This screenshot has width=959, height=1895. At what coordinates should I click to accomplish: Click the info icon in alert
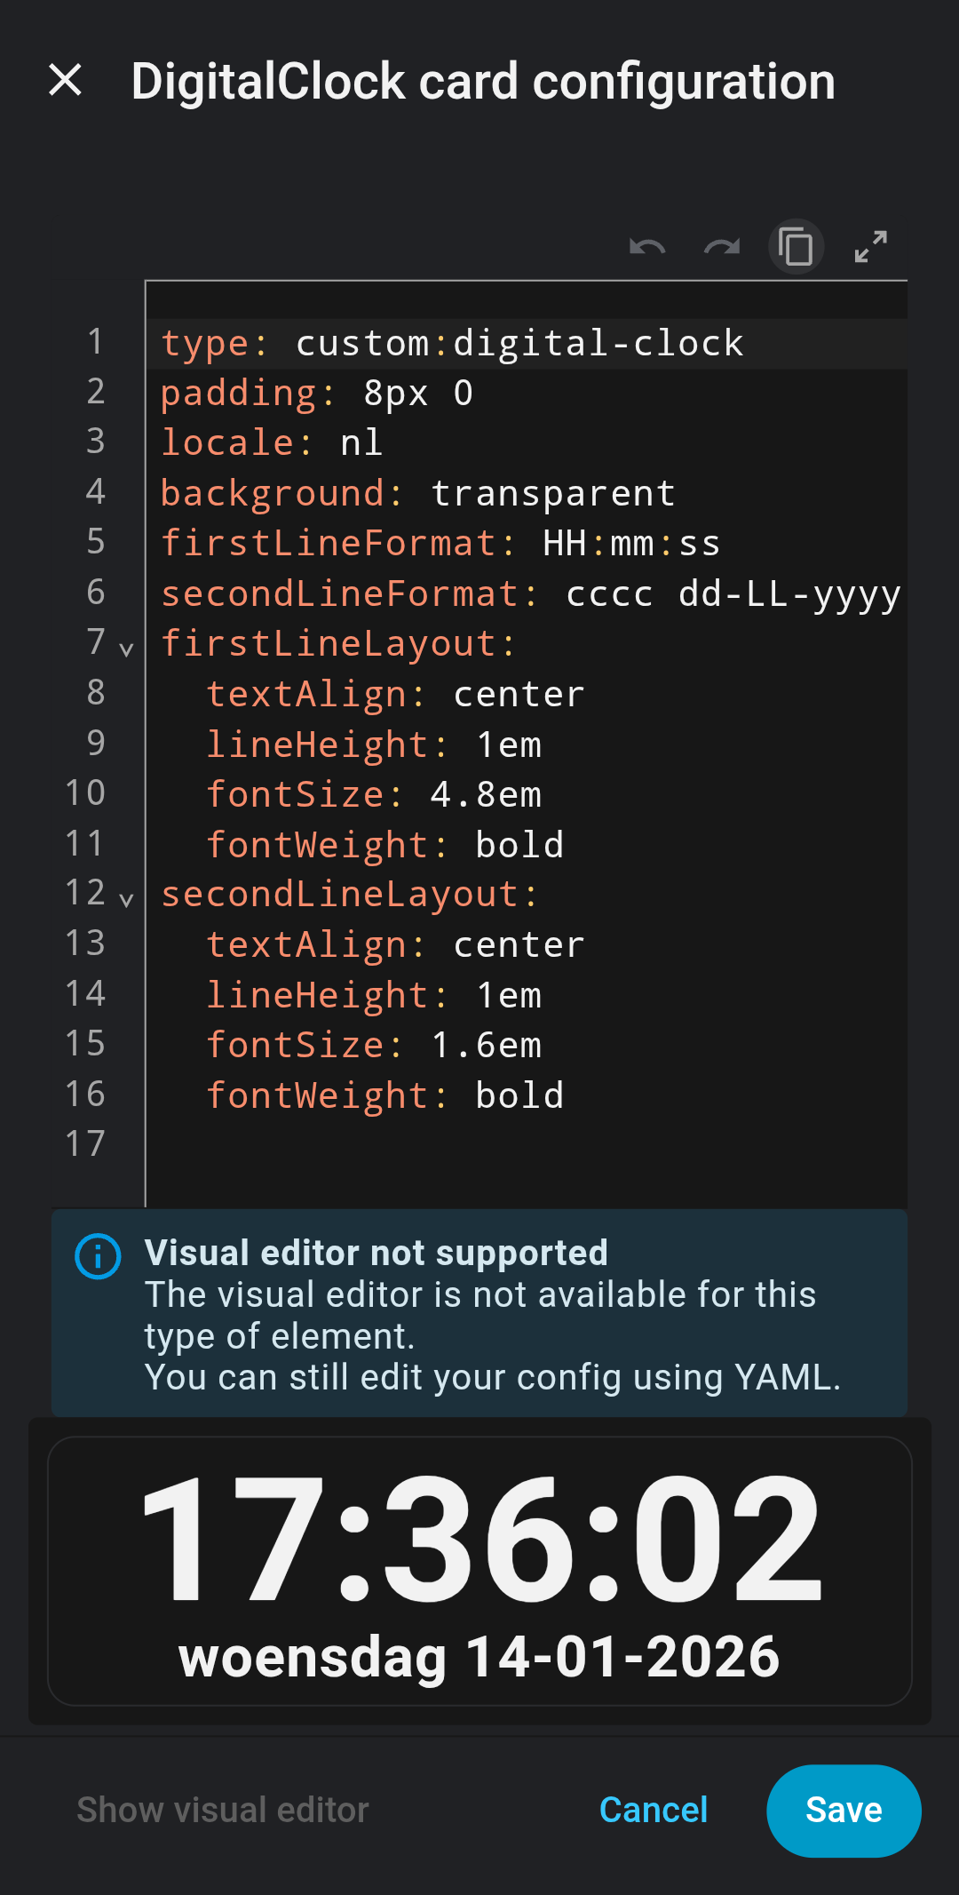tap(98, 1256)
